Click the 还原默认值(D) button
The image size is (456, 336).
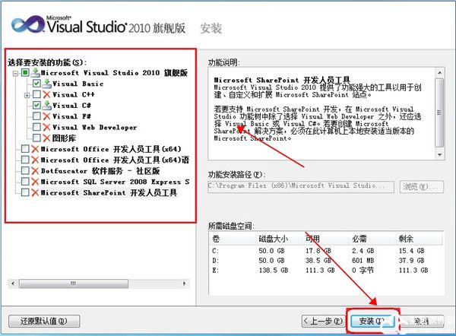[44, 322]
